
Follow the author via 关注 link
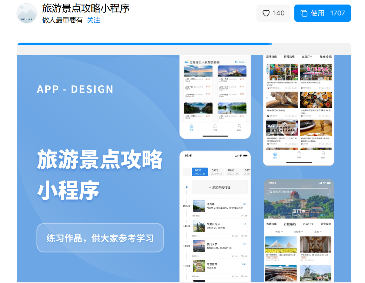[93, 20]
